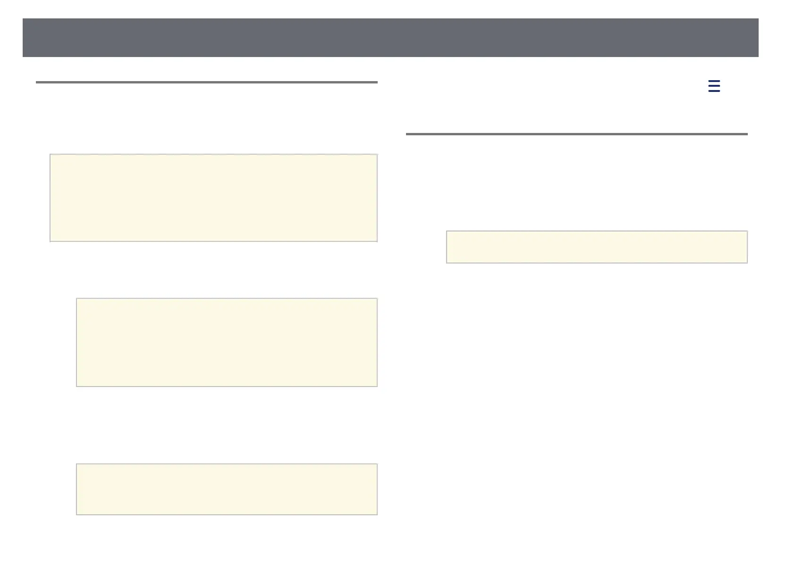The image size is (795, 561).
Task: Select the first cream box under left heading
Action: (213, 198)
